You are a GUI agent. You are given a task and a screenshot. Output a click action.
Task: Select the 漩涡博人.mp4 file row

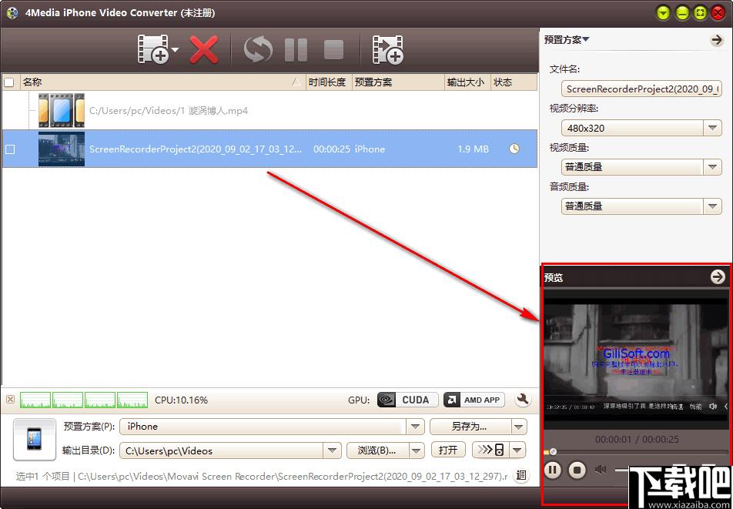pos(269,110)
